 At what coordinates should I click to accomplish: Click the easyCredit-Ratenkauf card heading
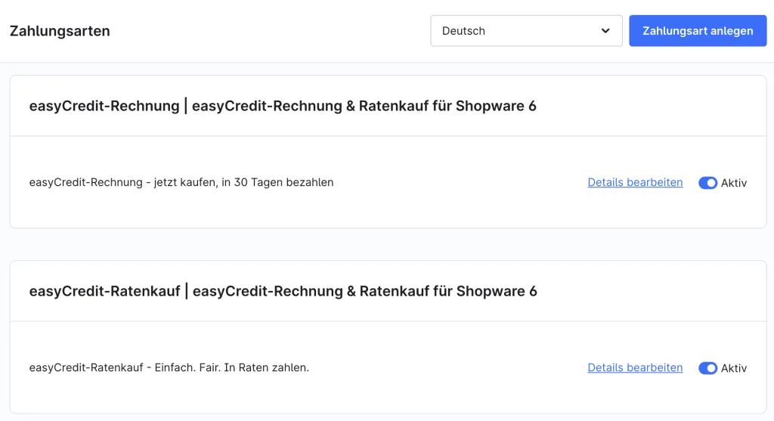[x=283, y=291]
